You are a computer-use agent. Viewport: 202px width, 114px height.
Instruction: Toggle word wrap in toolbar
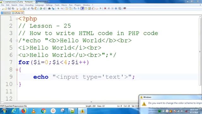click(75, 9)
